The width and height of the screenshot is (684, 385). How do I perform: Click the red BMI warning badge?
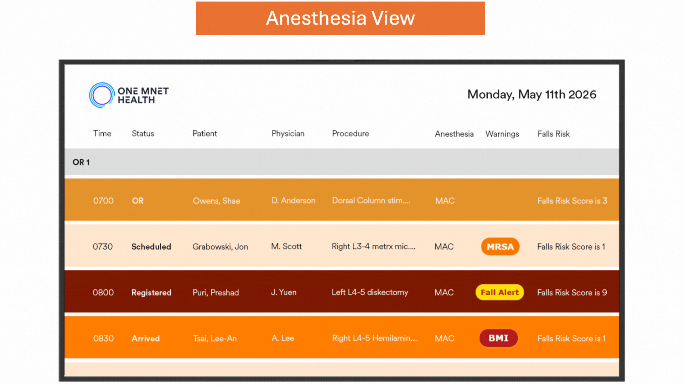[x=498, y=338]
